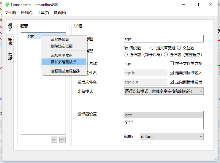Click the LemonLime app icon in title bar
Image resolution: width=220 pixels, height=163 pixels.
tap(7, 5)
